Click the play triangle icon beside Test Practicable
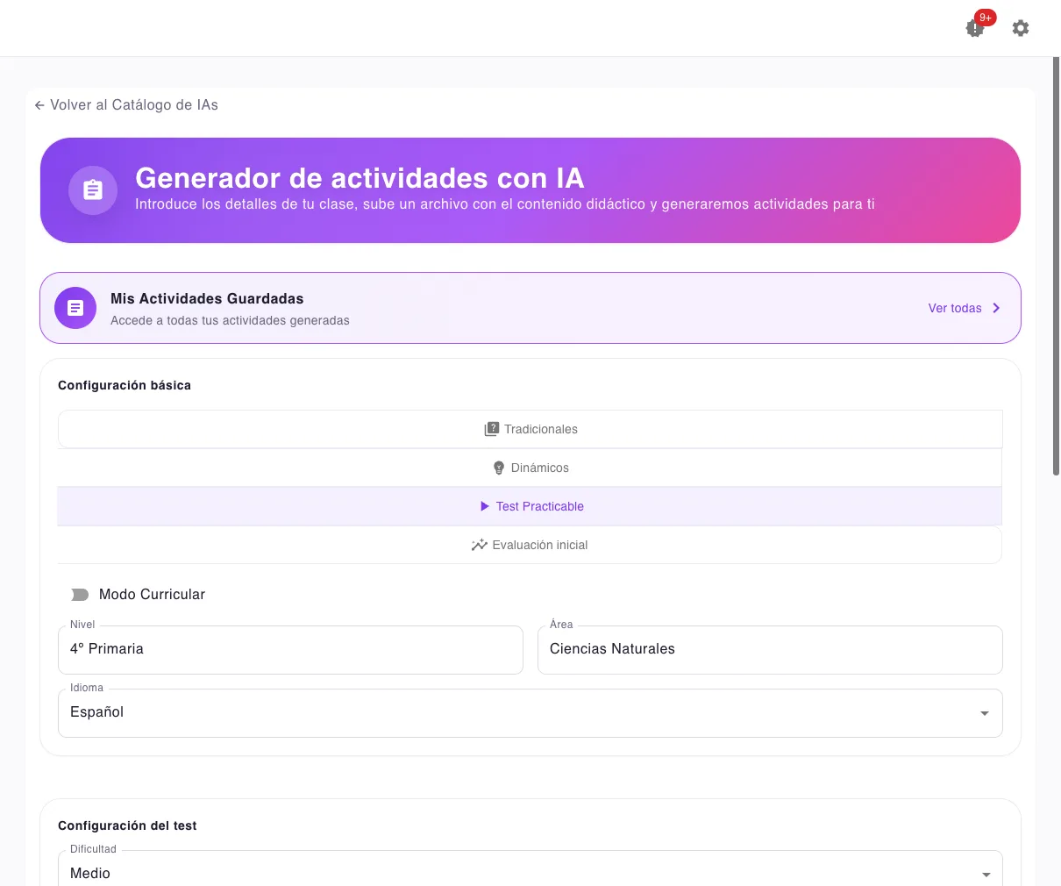 coord(484,506)
